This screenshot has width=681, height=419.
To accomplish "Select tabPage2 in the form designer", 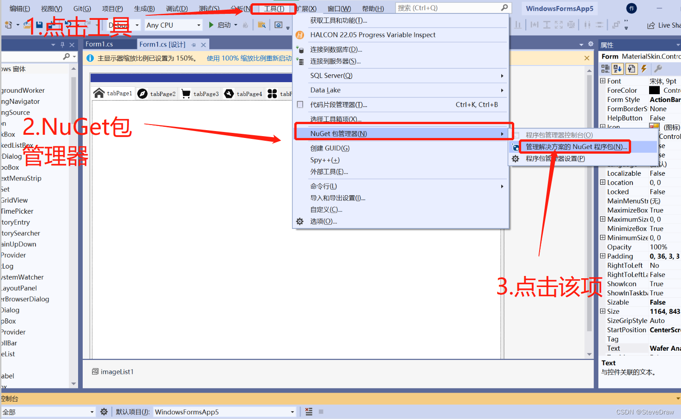I will pyautogui.click(x=157, y=94).
